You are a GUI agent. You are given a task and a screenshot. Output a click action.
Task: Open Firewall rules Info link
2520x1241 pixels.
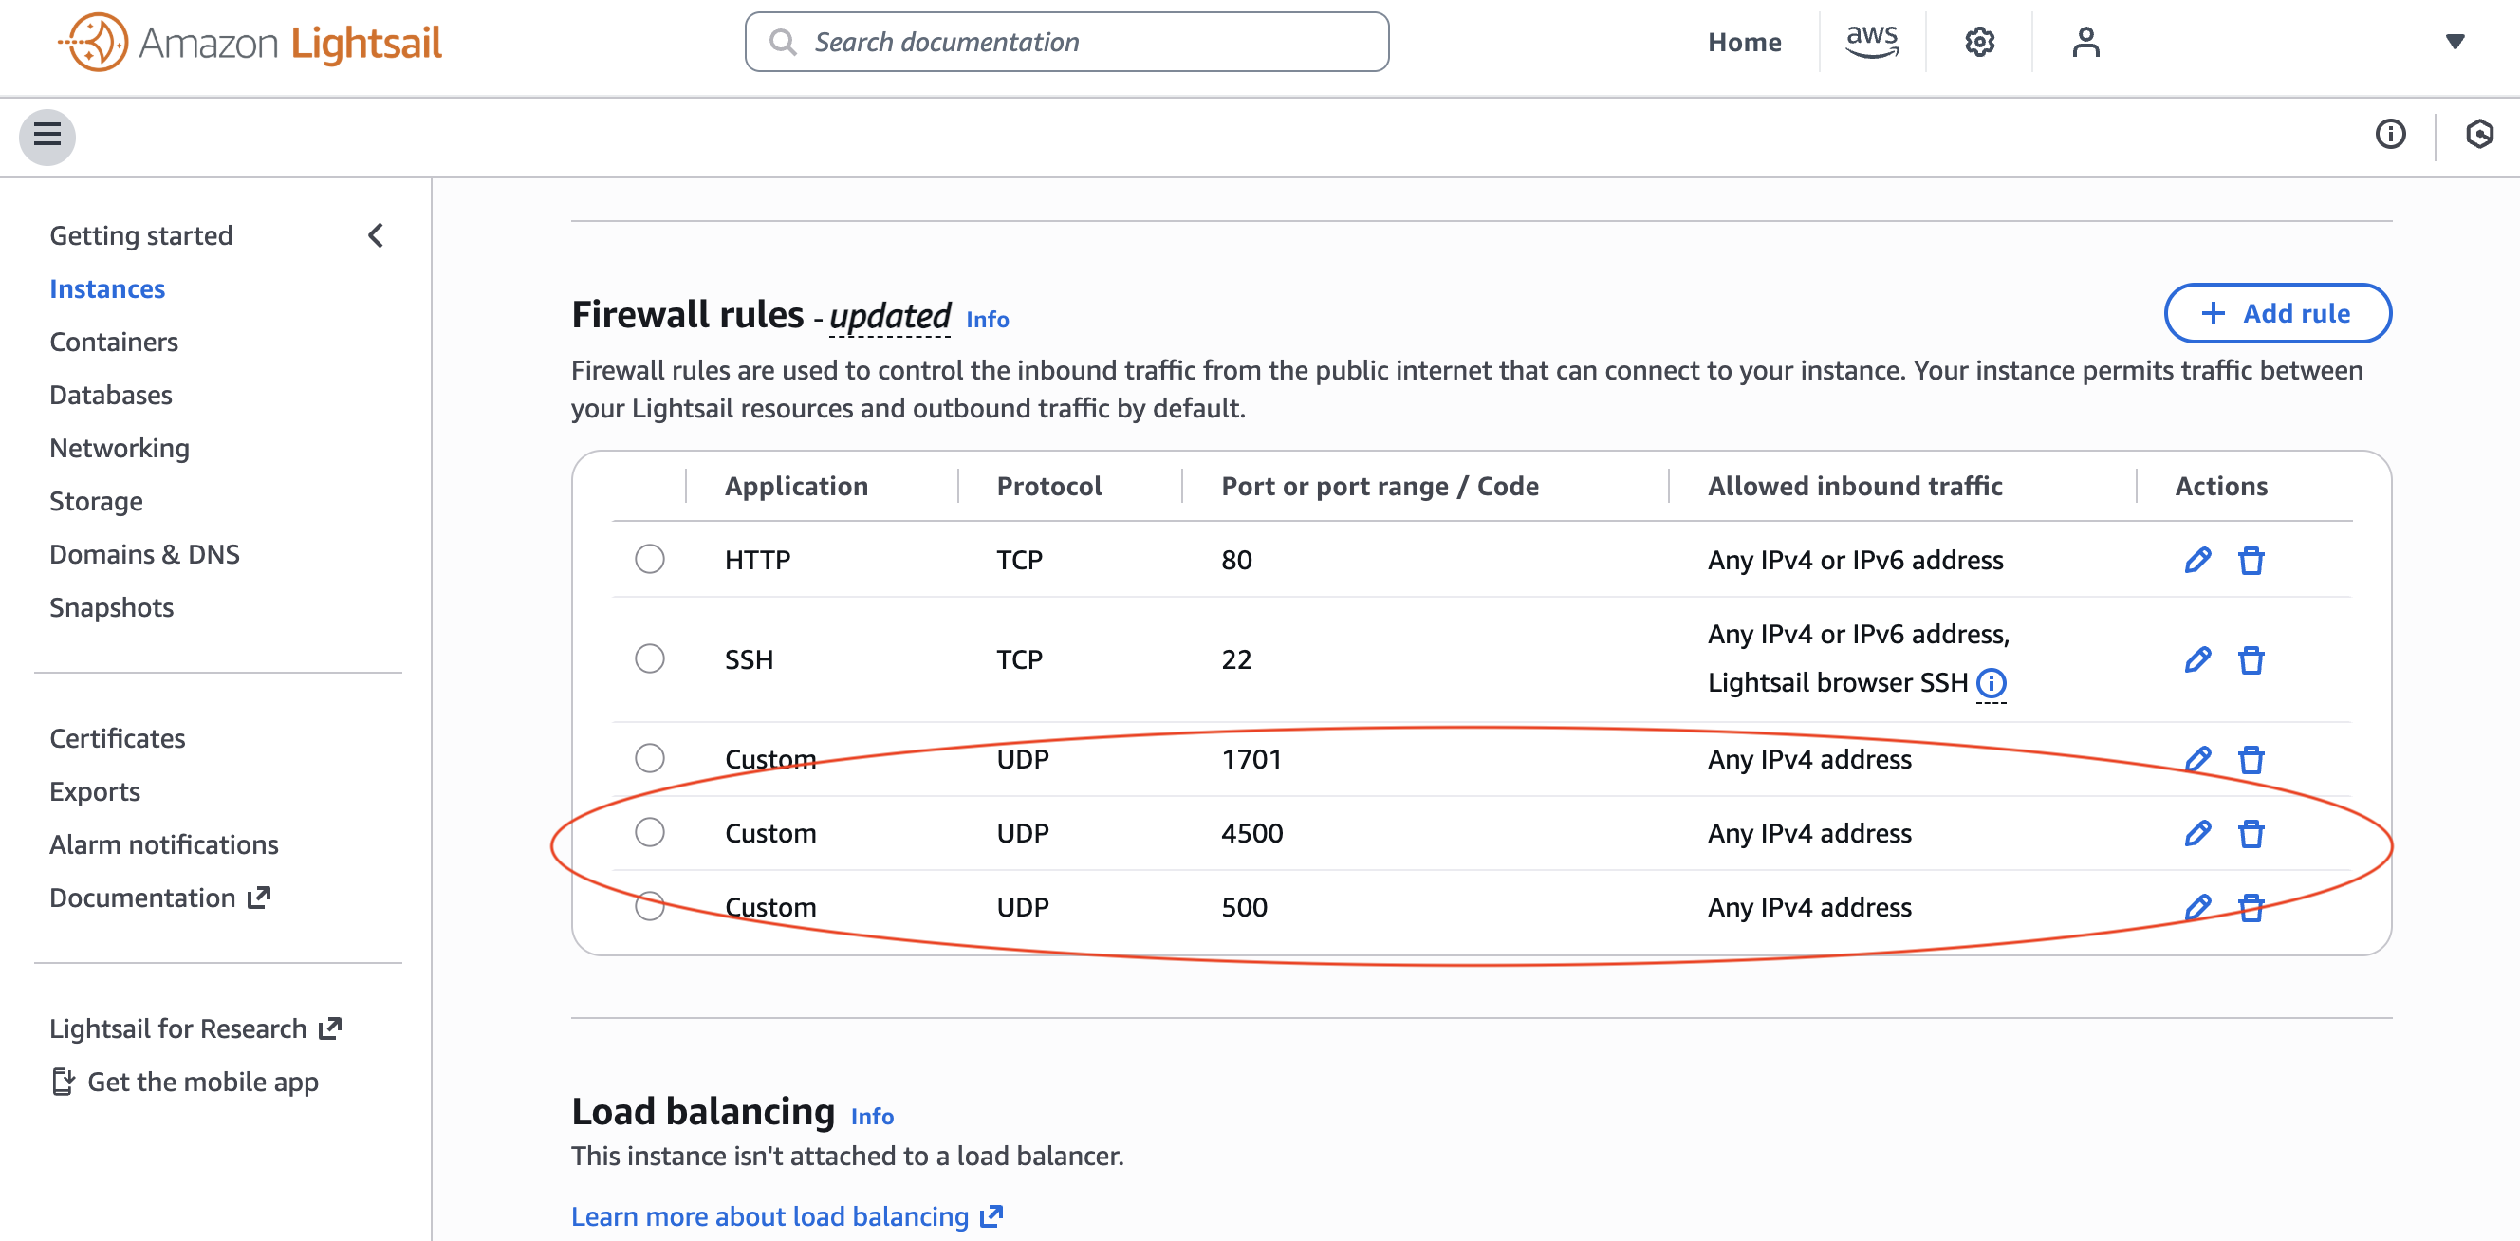click(987, 320)
